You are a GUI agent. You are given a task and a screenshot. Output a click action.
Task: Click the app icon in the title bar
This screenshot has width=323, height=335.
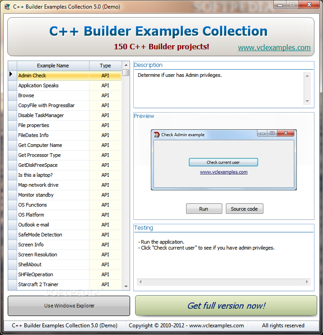pyautogui.click(x=7, y=7)
